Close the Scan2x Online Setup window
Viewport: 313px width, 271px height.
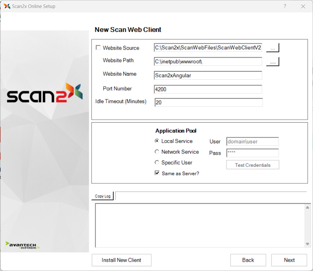pos(303,6)
